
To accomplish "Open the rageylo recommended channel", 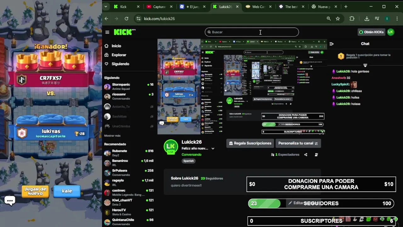I will [x=129, y=183].
